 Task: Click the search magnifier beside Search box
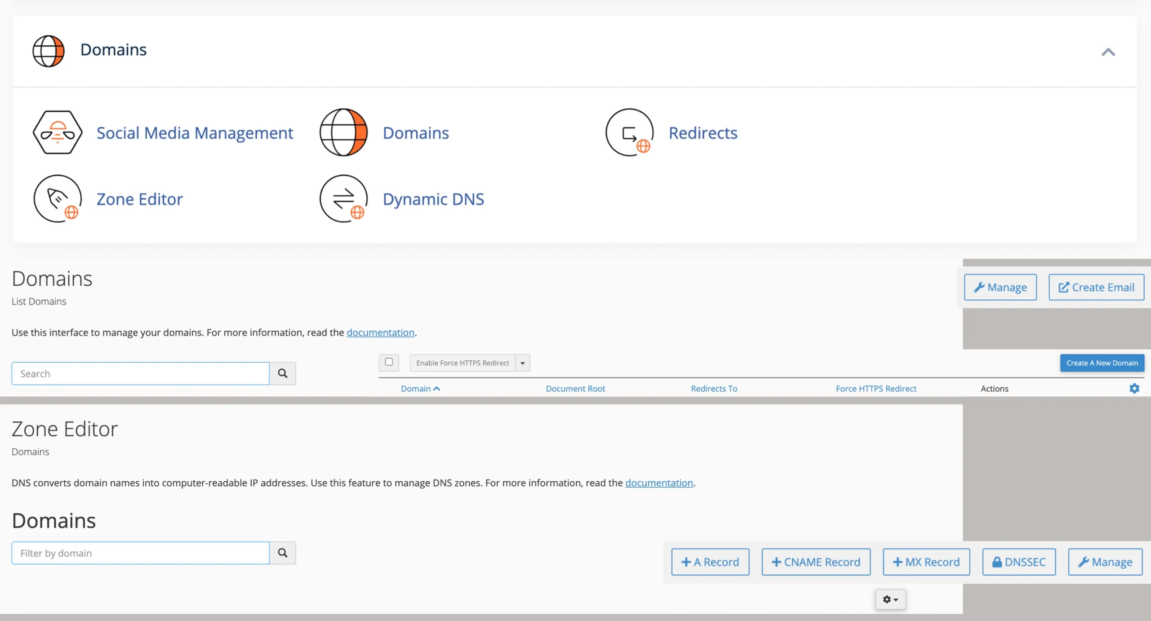tap(282, 373)
